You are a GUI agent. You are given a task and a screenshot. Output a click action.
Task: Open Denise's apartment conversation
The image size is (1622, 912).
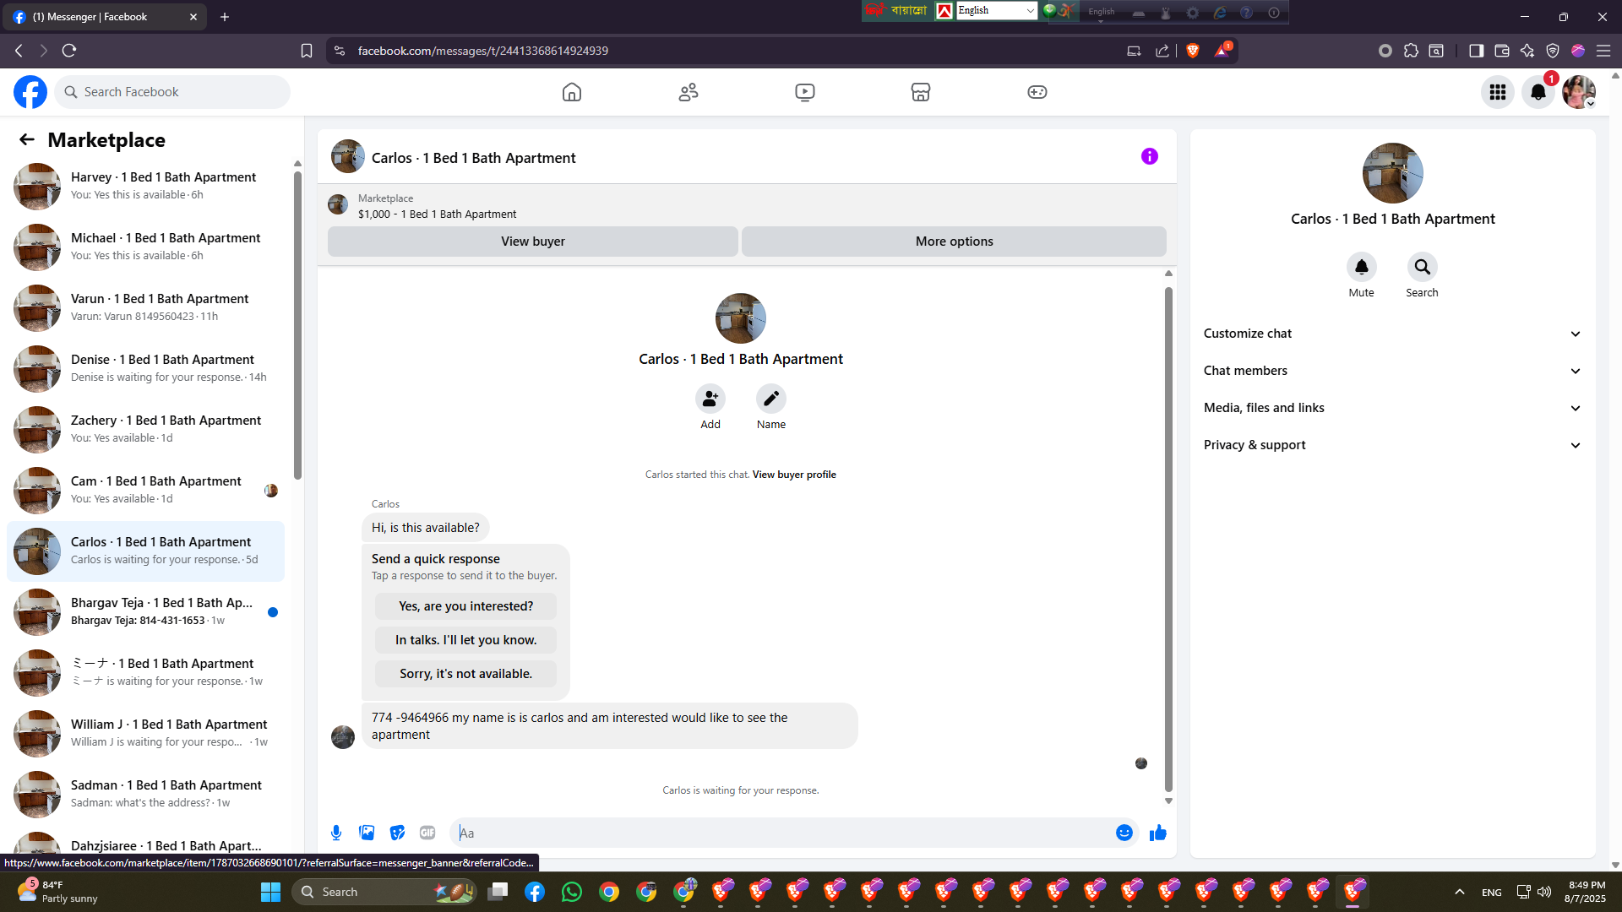(x=145, y=369)
